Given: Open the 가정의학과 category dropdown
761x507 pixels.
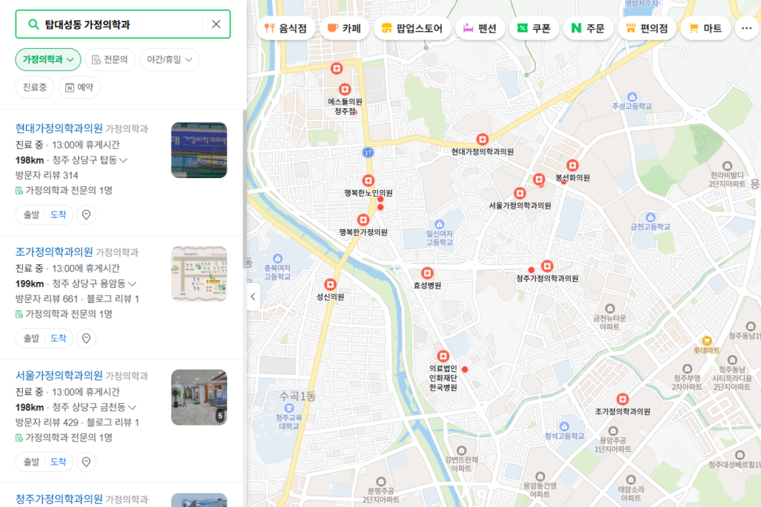Looking at the screenshot, I should [48, 58].
